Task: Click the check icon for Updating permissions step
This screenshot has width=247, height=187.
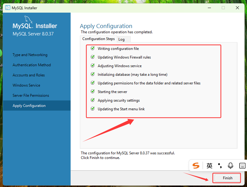Action: 93,83
